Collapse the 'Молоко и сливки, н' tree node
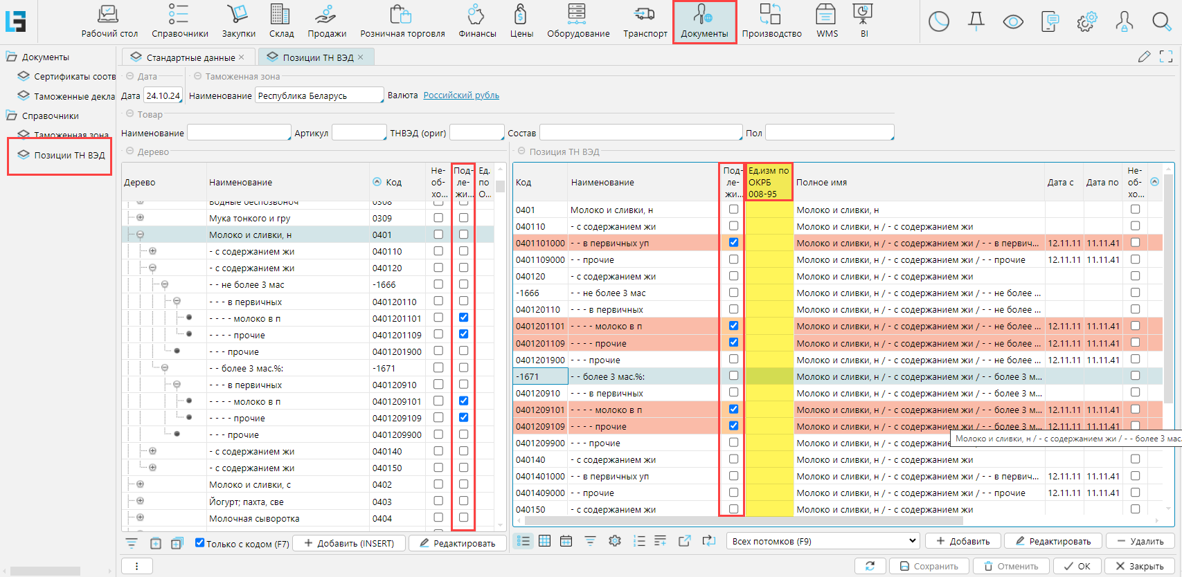The height and width of the screenshot is (577, 1182). point(140,235)
